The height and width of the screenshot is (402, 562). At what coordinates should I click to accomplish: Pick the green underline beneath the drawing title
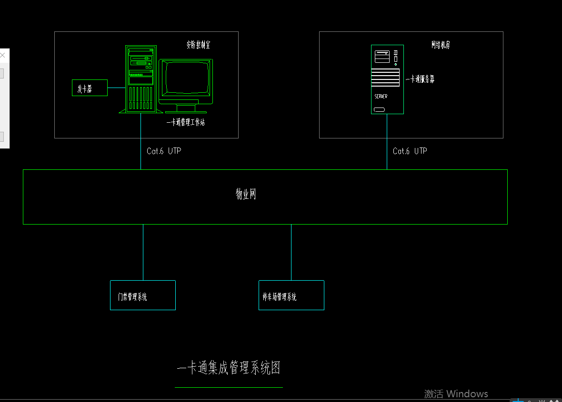(229, 387)
